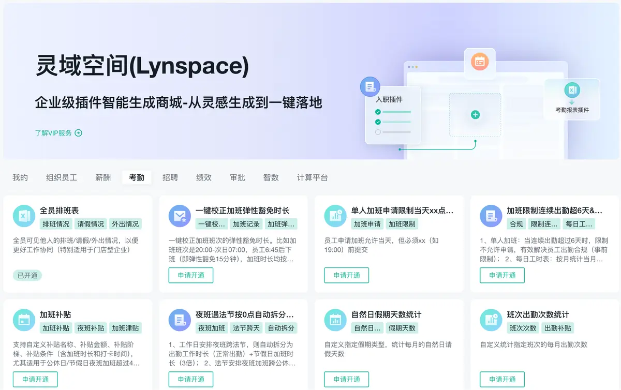Click the 夜班遇法节 plugin icon
The image size is (621, 390).
click(180, 320)
